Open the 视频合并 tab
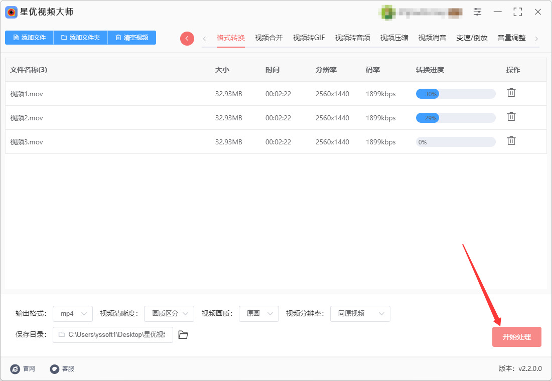 pos(268,38)
